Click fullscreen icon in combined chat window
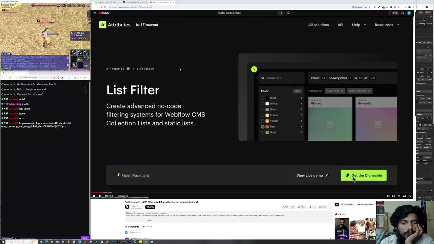434x244 pixels. click(85, 85)
